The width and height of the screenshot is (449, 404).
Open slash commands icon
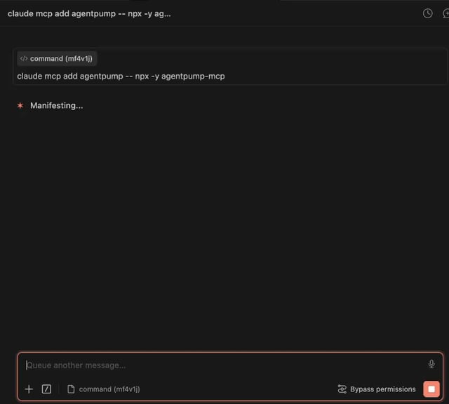[x=46, y=389]
